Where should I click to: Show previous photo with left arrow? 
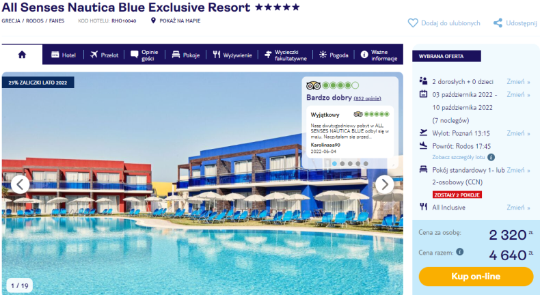pos(21,184)
